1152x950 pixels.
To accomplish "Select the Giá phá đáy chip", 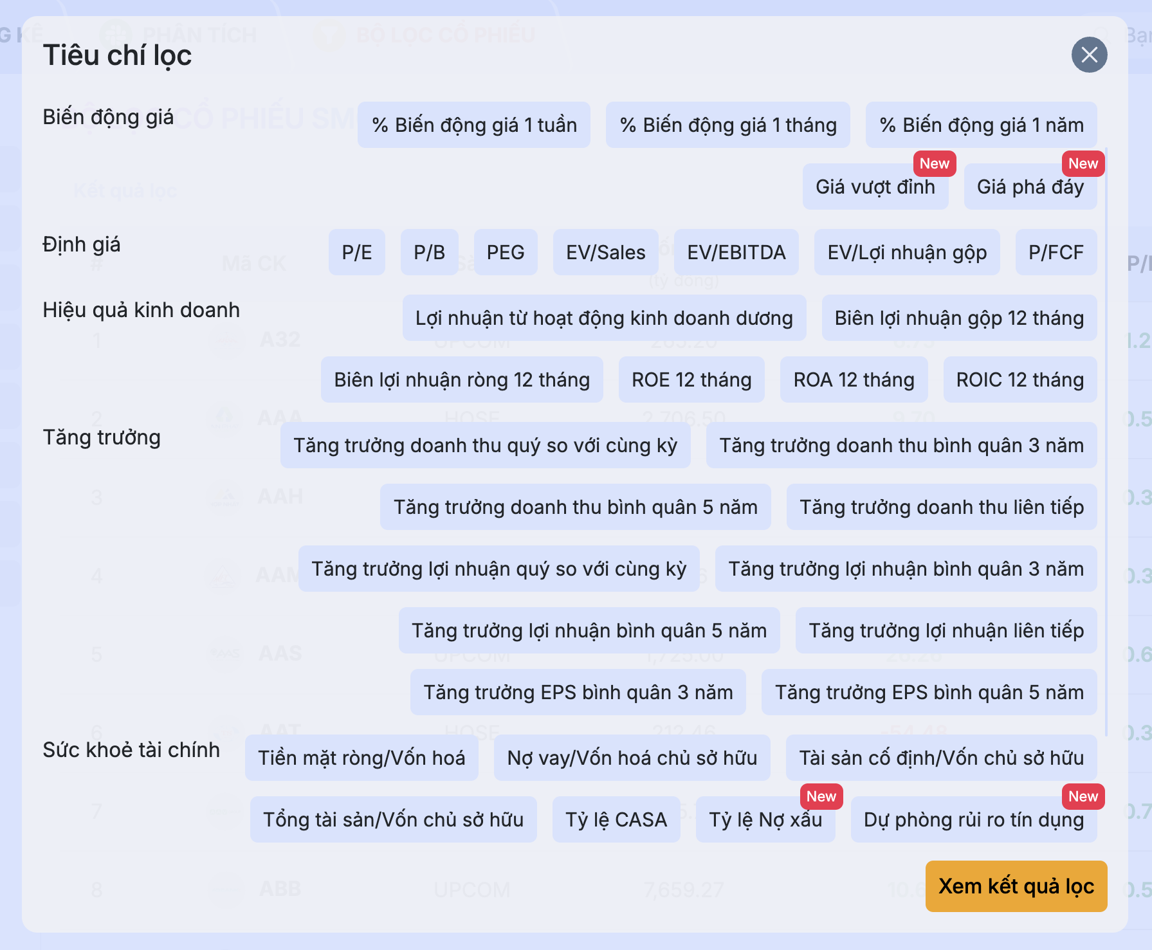I will (1030, 187).
